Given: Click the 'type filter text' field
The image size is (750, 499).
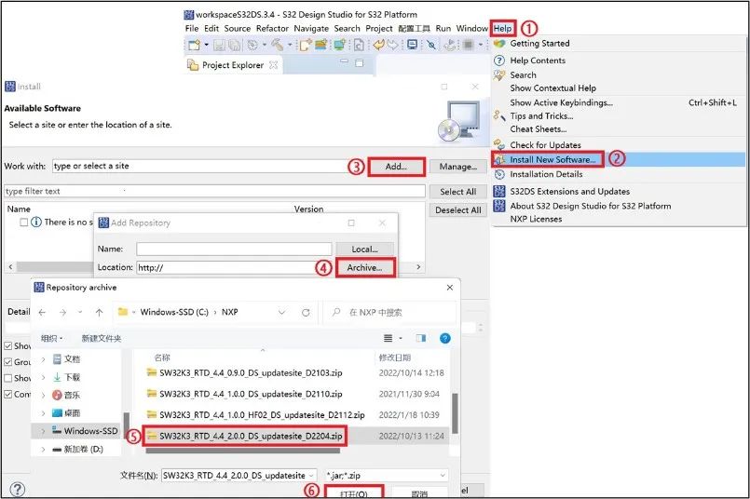Looking at the screenshot, I should click(214, 191).
